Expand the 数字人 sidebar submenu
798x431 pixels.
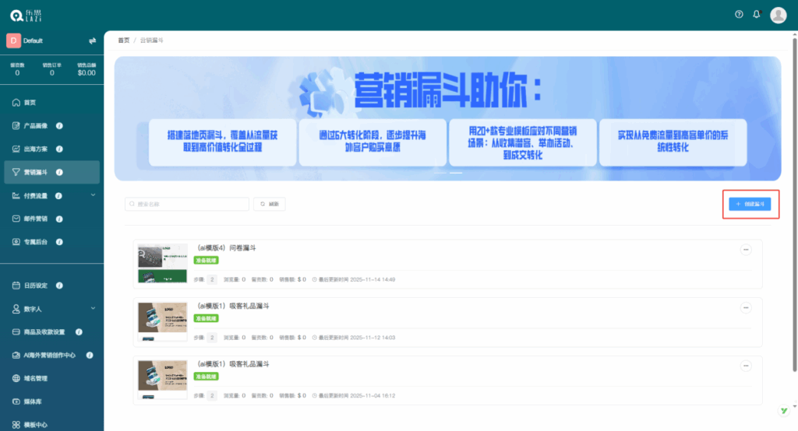click(93, 309)
